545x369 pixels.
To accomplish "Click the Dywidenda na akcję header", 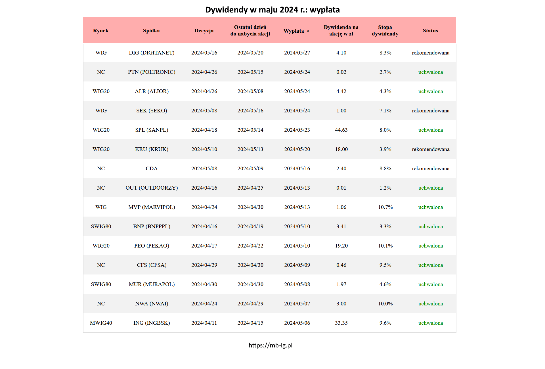I will pyautogui.click(x=341, y=31).
